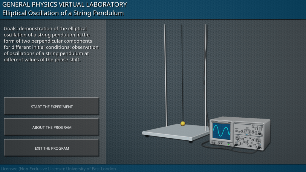Image resolution: width=306 pixels, height=172 pixels.
Task: Click the University of East London licensee text
Action: 58,169
